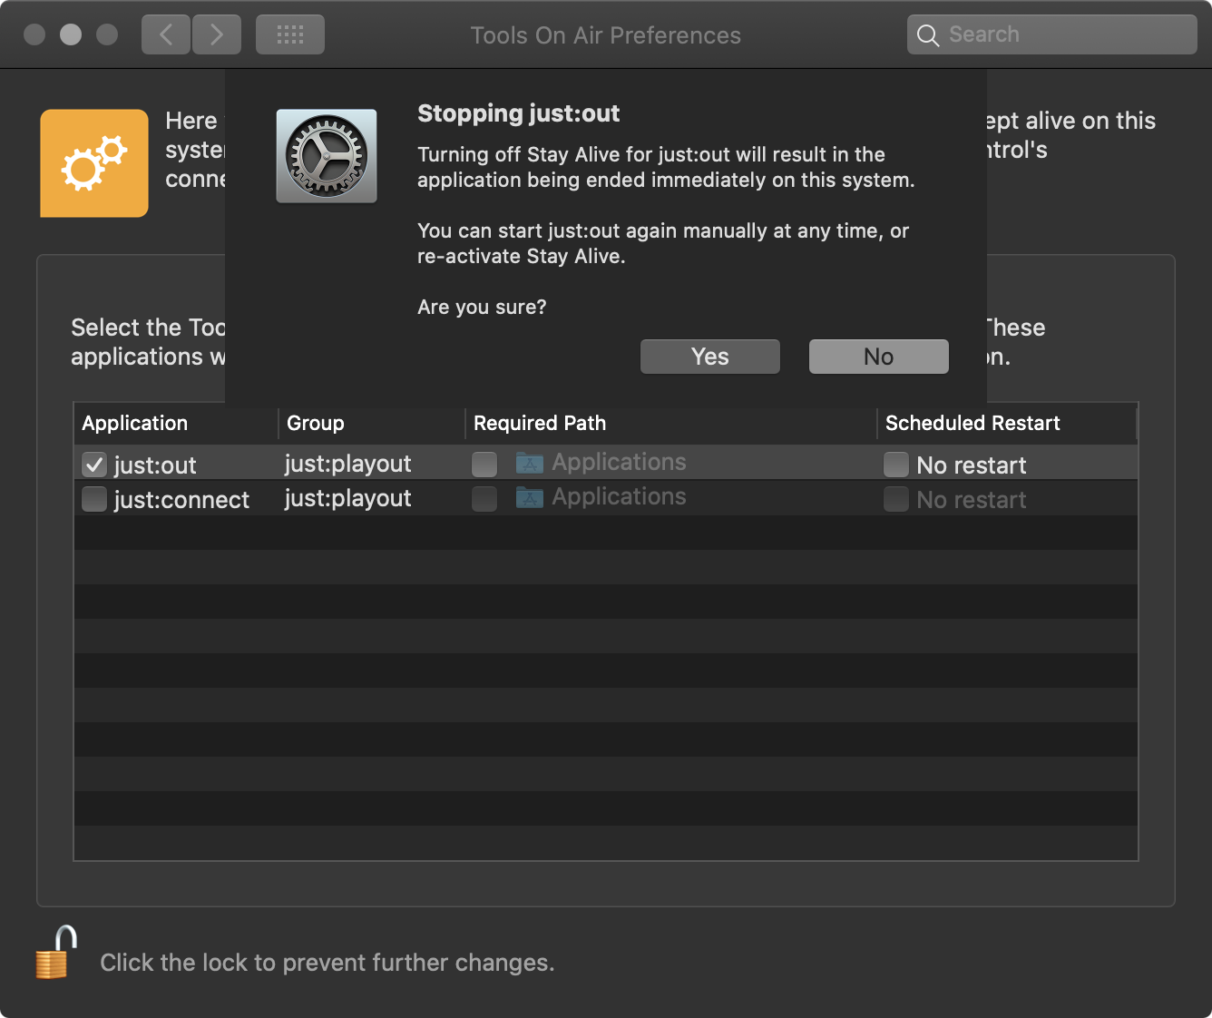Cancel the dialog with No button

pos(879,357)
